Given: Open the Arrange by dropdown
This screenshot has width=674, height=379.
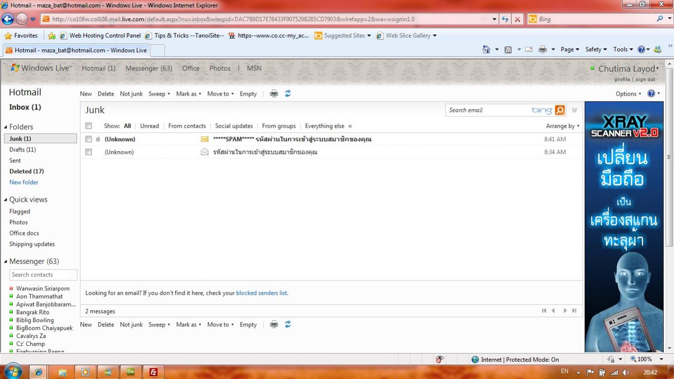Looking at the screenshot, I should click(x=562, y=126).
